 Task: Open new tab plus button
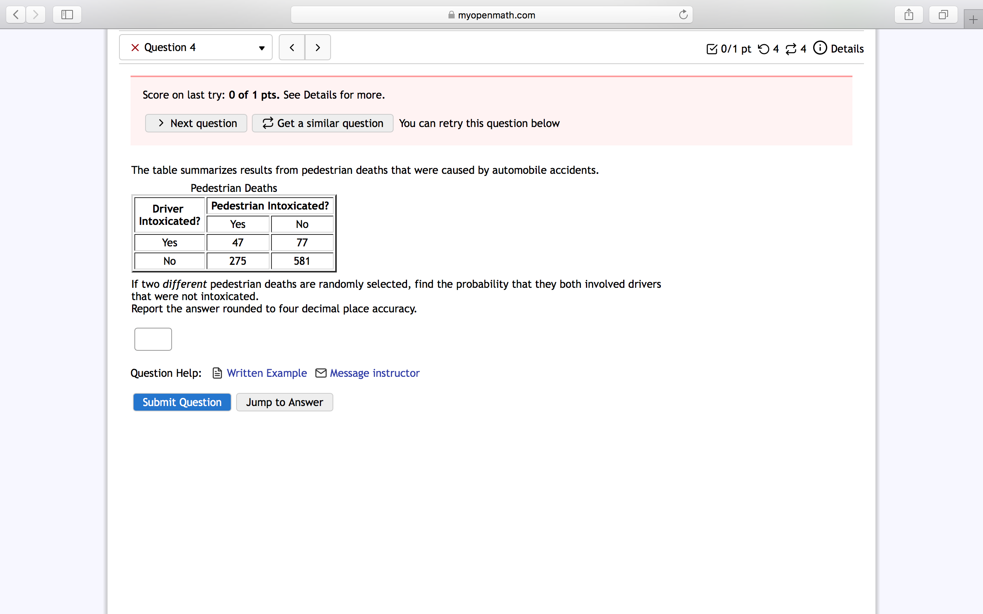pos(973,20)
